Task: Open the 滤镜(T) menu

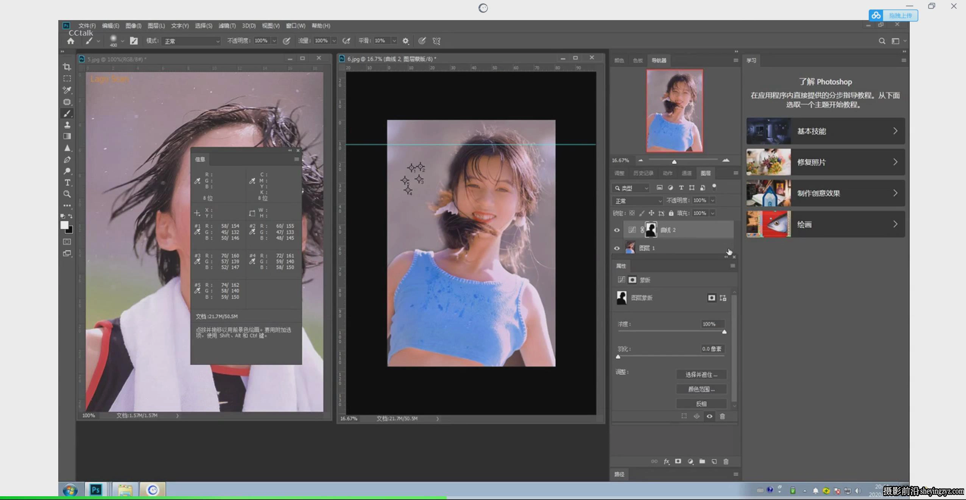Action: [x=227, y=26]
